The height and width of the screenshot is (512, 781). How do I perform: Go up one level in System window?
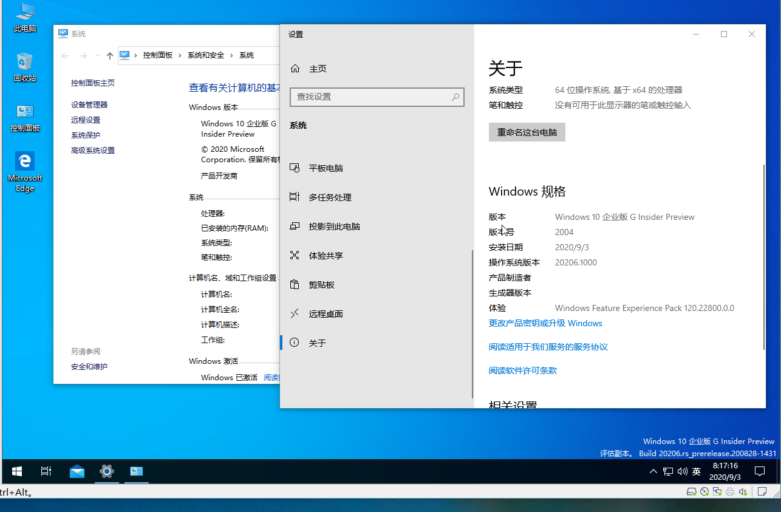click(109, 55)
